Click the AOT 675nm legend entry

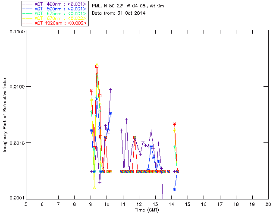click(x=55, y=13)
